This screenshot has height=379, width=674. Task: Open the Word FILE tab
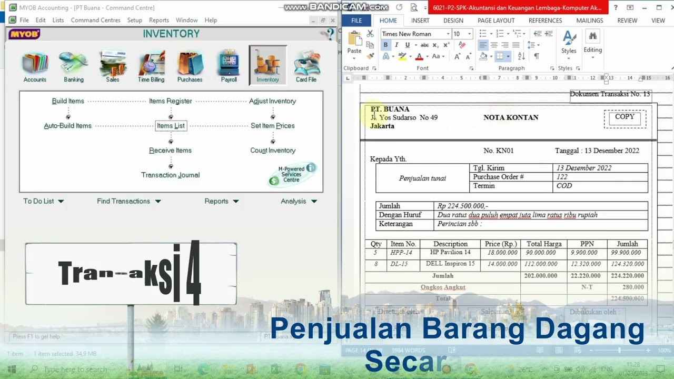pos(356,21)
